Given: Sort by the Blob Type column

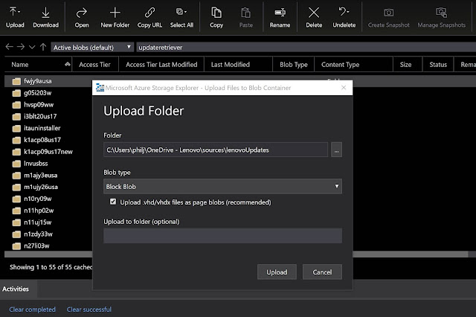Looking at the screenshot, I should click(x=293, y=65).
